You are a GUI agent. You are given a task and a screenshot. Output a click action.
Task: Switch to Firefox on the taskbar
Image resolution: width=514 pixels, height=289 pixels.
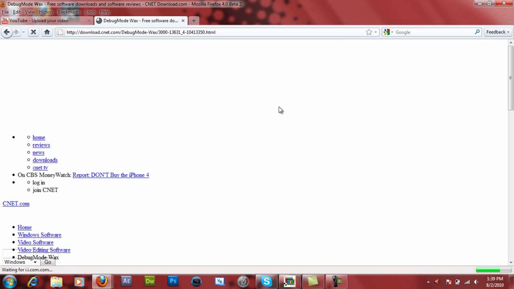pyautogui.click(x=102, y=281)
